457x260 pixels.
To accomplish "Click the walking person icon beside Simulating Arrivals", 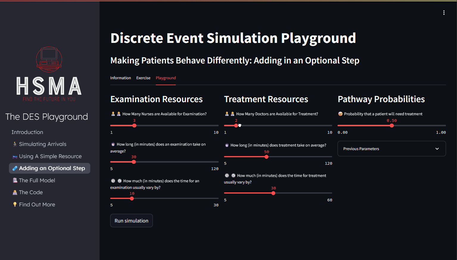I will pos(15,144).
